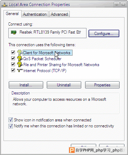Viewport: 128px width, 155px height.
Task: Click the Client for Microsoft Networks icon
Action: [20, 52]
